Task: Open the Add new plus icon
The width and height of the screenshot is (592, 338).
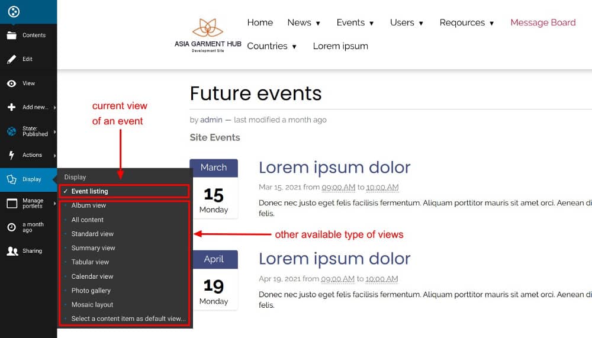Action: coord(11,107)
